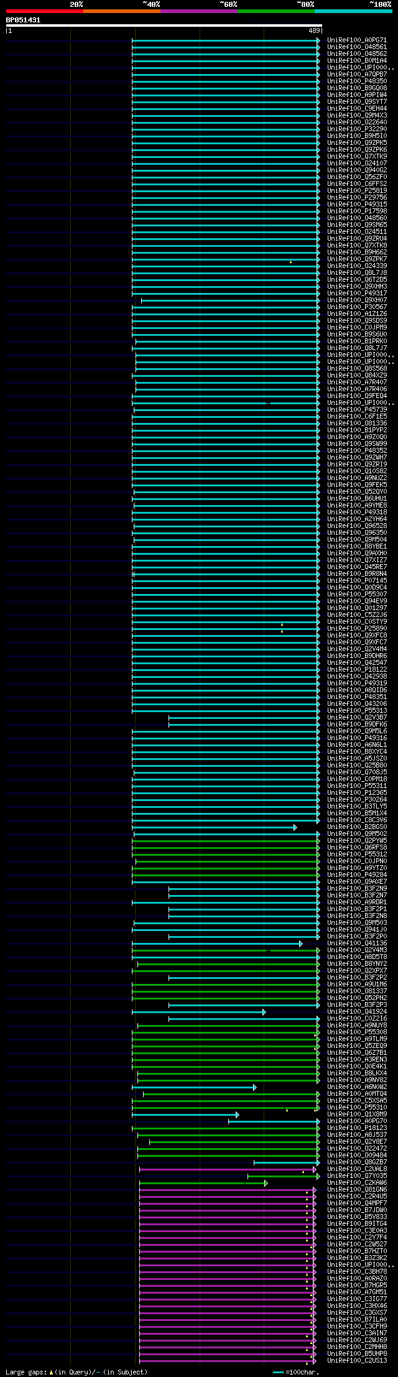398x1377 pixels.
Task: Select the UniRef100_Q8GZB7 label
Action: pyautogui.click(x=357, y=1162)
